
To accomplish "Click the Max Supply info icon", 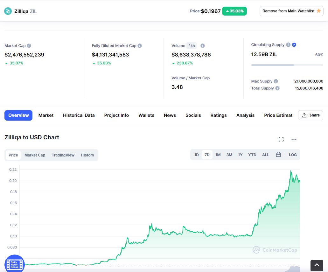I will click(x=276, y=81).
